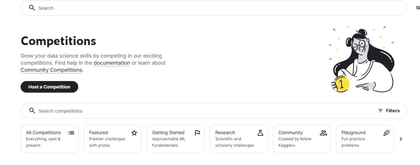Screen dimensions: 420x165
Task: Click the flag icon on Getting Started
Action: (x=197, y=133)
